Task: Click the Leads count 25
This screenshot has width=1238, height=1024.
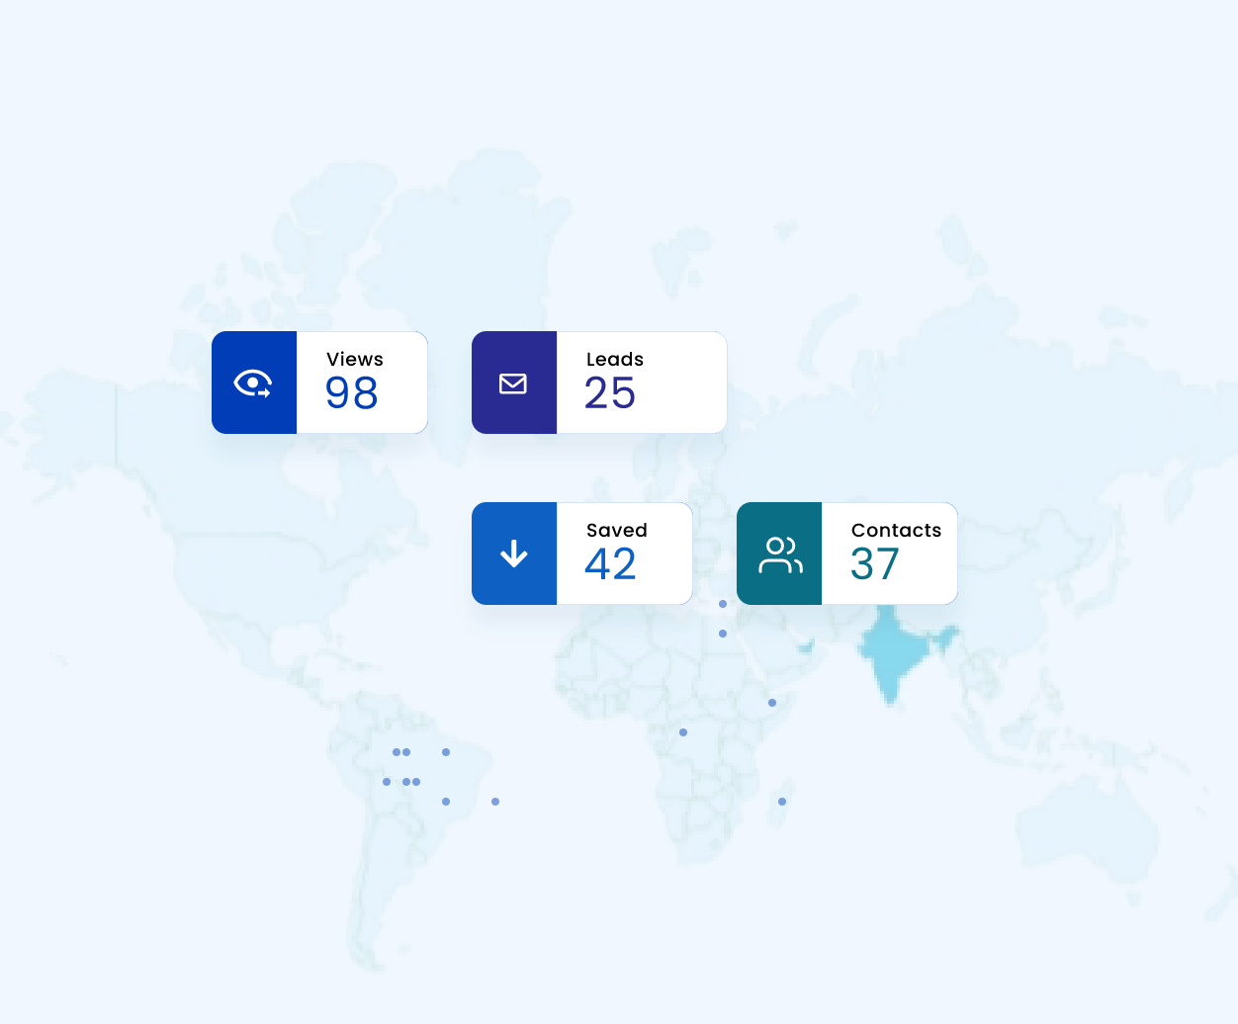Action: click(610, 393)
